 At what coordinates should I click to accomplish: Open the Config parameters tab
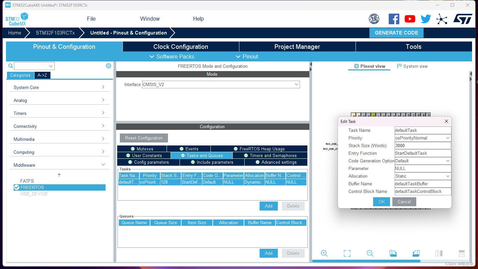[148, 162]
